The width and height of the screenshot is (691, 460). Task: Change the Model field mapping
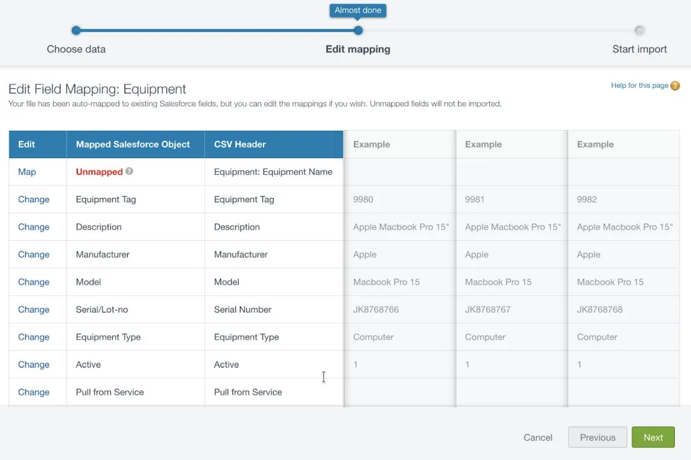(x=34, y=282)
